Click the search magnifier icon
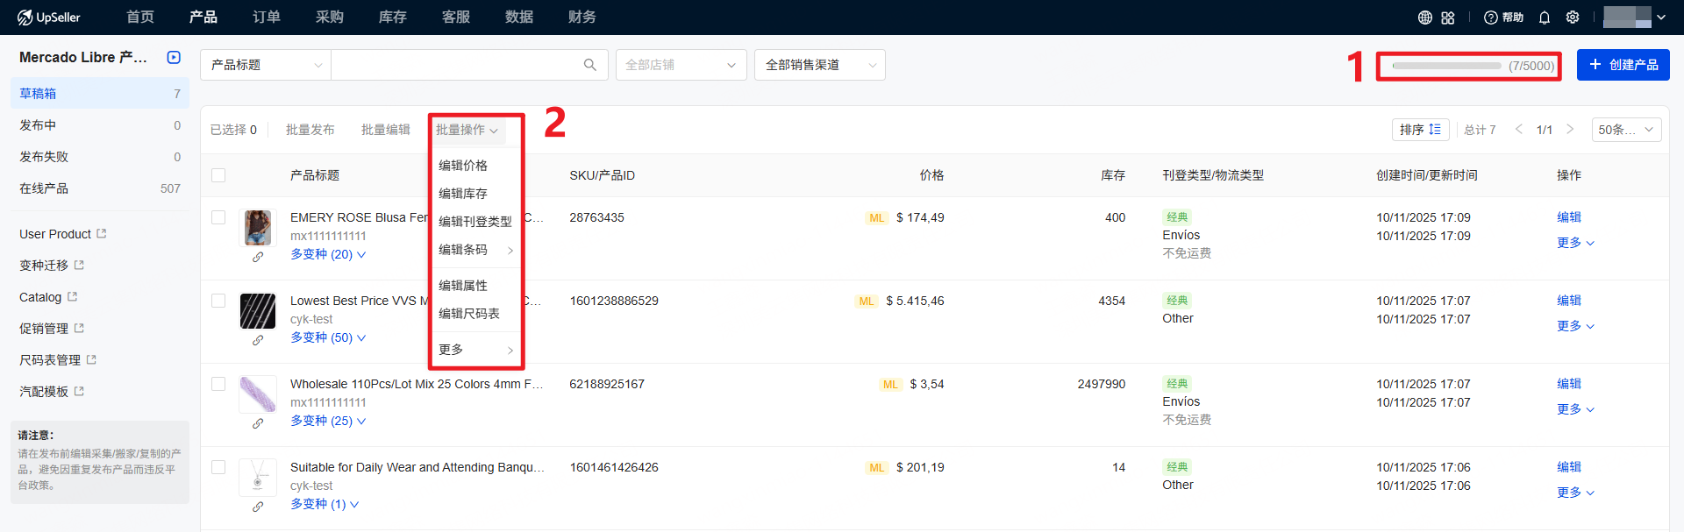Screen dimensions: 1684x532 point(589,65)
